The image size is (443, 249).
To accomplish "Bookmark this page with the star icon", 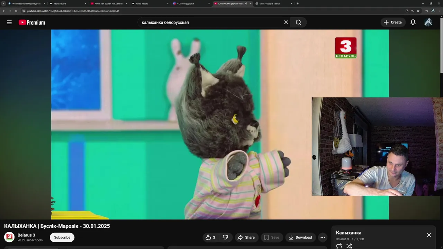I will (418, 11).
